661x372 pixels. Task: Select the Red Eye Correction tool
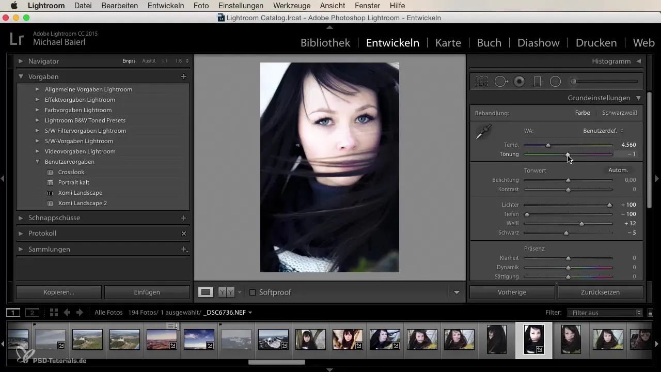(x=520, y=82)
